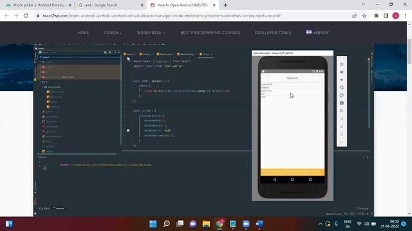Open the Teams Chat taskbar icon
The width and height of the screenshot is (412, 231).
(193, 224)
